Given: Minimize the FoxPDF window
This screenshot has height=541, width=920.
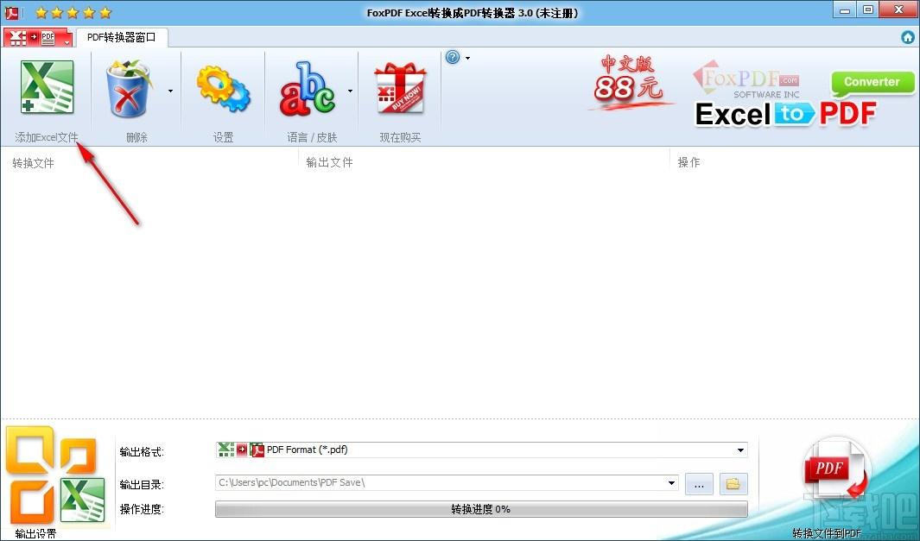Looking at the screenshot, I should pyautogui.click(x=846, y=9).
